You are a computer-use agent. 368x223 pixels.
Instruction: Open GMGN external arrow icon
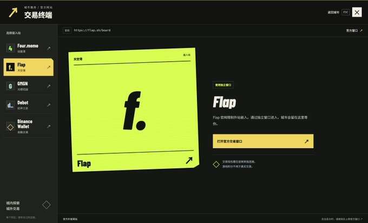click(x=49, y=86)
